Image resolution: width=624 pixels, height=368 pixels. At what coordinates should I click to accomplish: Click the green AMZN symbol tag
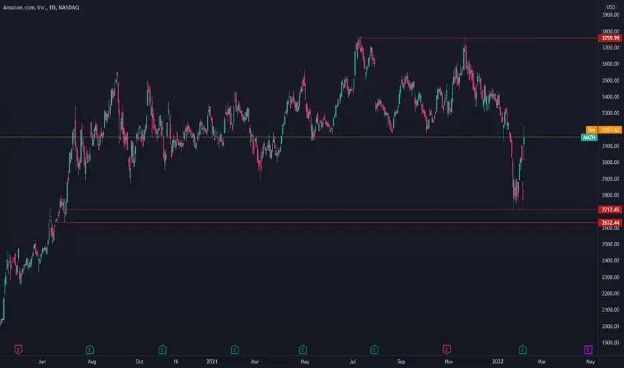click(x=589, y=137)
